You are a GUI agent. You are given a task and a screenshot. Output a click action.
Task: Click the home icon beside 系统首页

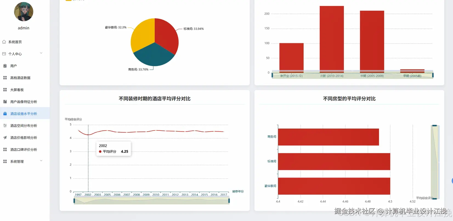(x=4, y=42)
